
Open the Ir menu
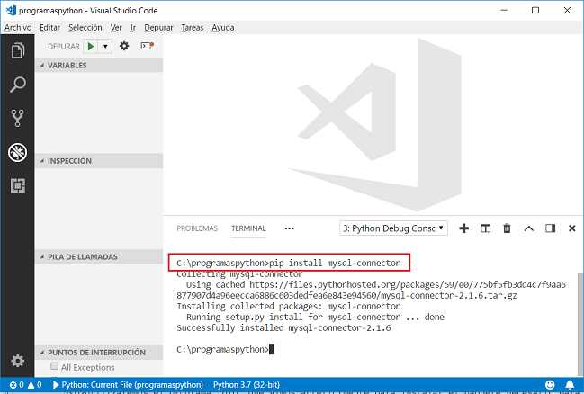(x=133, y=28)
